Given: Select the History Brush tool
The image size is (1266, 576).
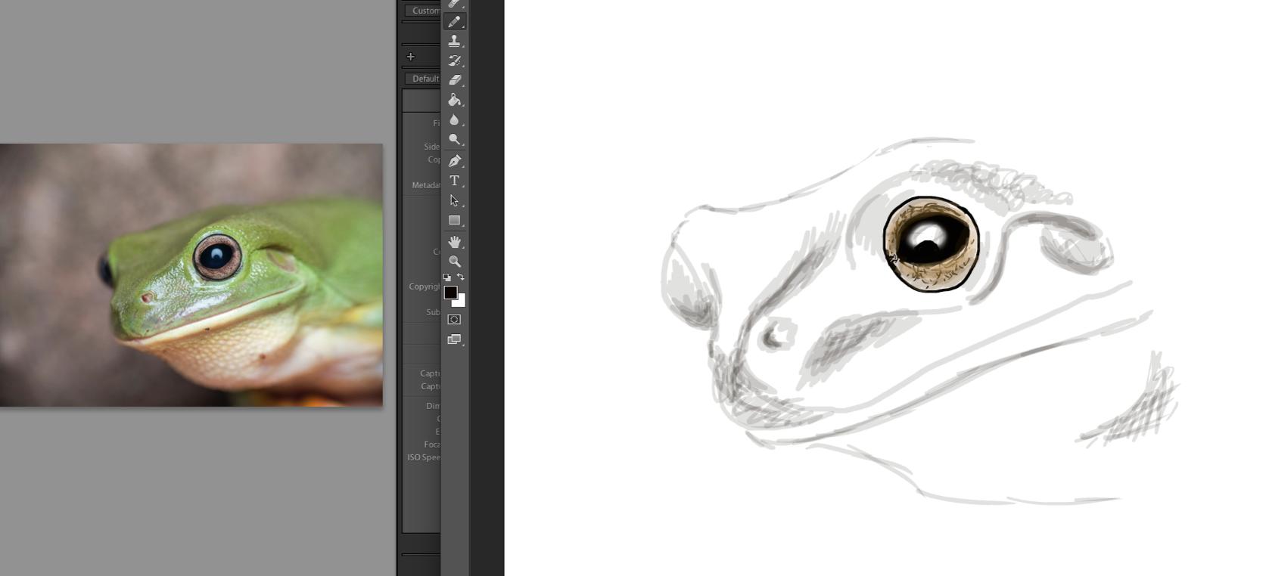Looking at the screenshot, I should point(454,60).
